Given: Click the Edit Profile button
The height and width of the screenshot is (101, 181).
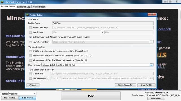Looking at the screenshot, I should 27,98.
